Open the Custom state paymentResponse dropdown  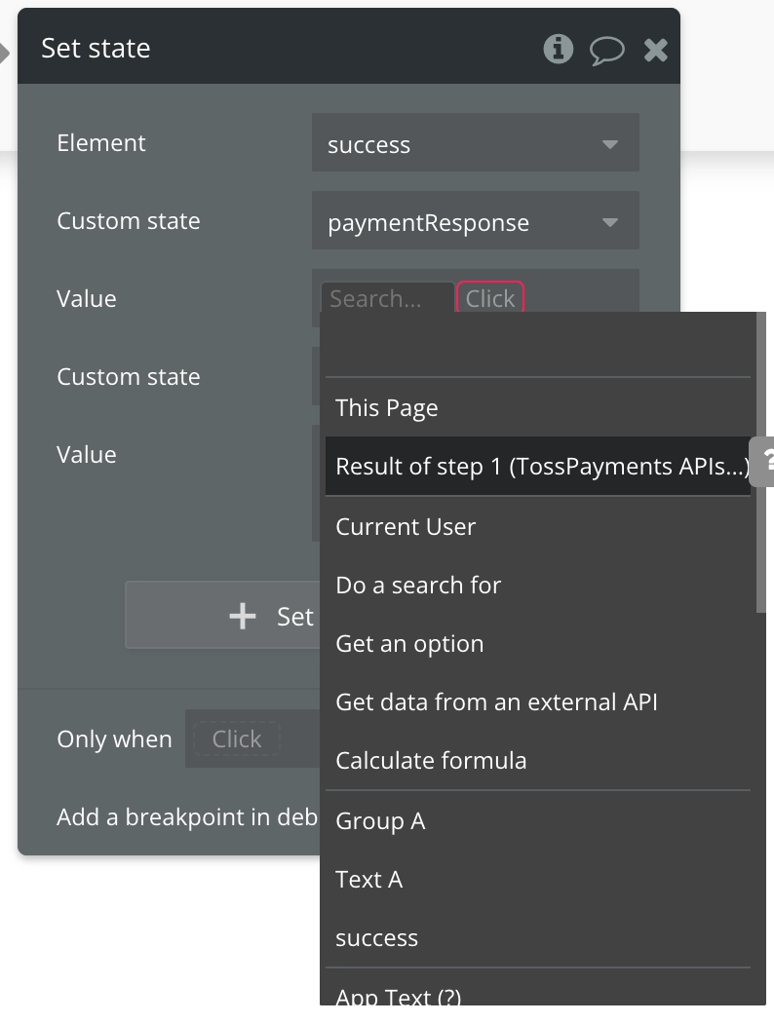click(x=475, y=223)
